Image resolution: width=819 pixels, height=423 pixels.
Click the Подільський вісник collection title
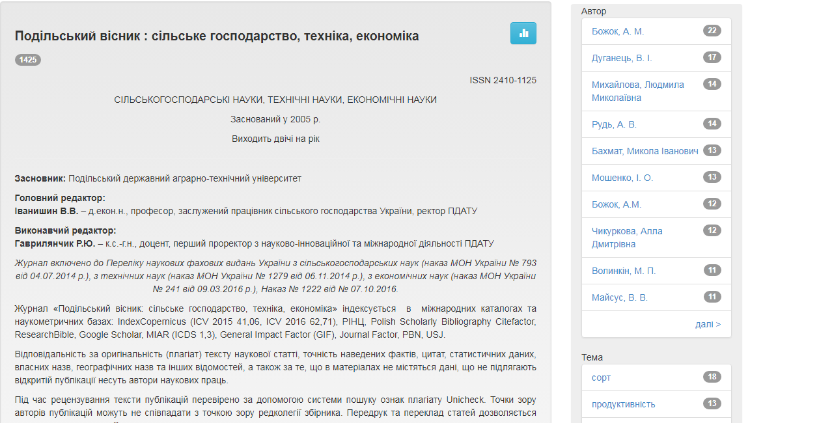(x=217, y=36)
